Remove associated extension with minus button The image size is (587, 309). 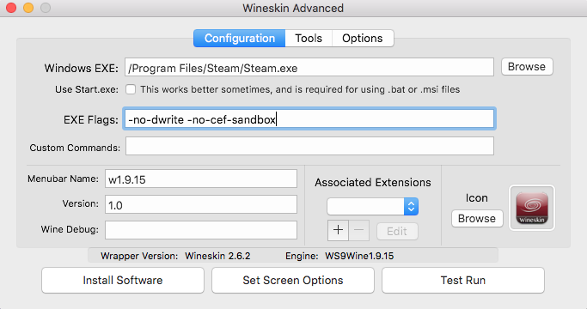[x=358, y=230]
